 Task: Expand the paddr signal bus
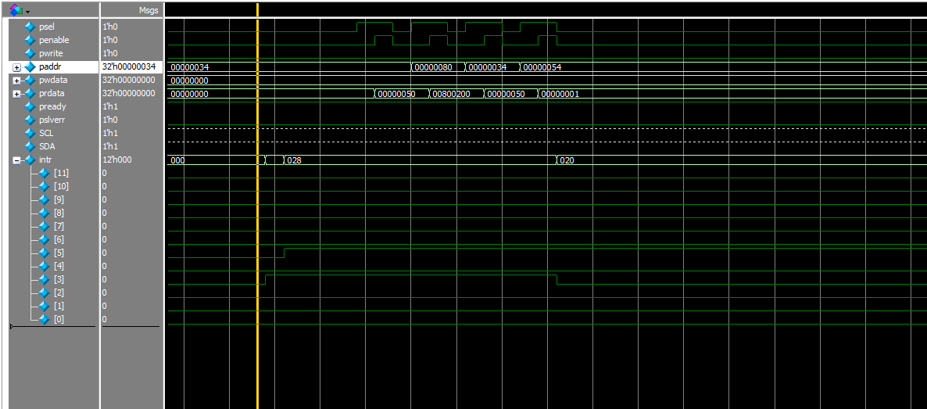(x=17, y=67)
